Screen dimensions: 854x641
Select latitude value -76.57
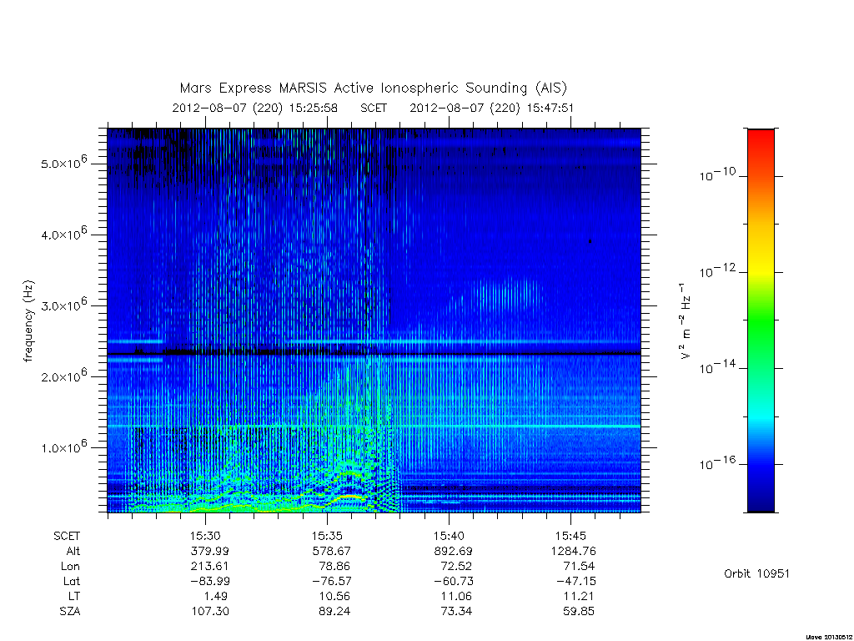(332, 581)
